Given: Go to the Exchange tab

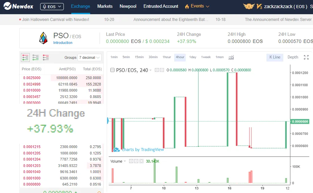Looking at the screenshot, I should pyautogui.click(x=80, y=6).
